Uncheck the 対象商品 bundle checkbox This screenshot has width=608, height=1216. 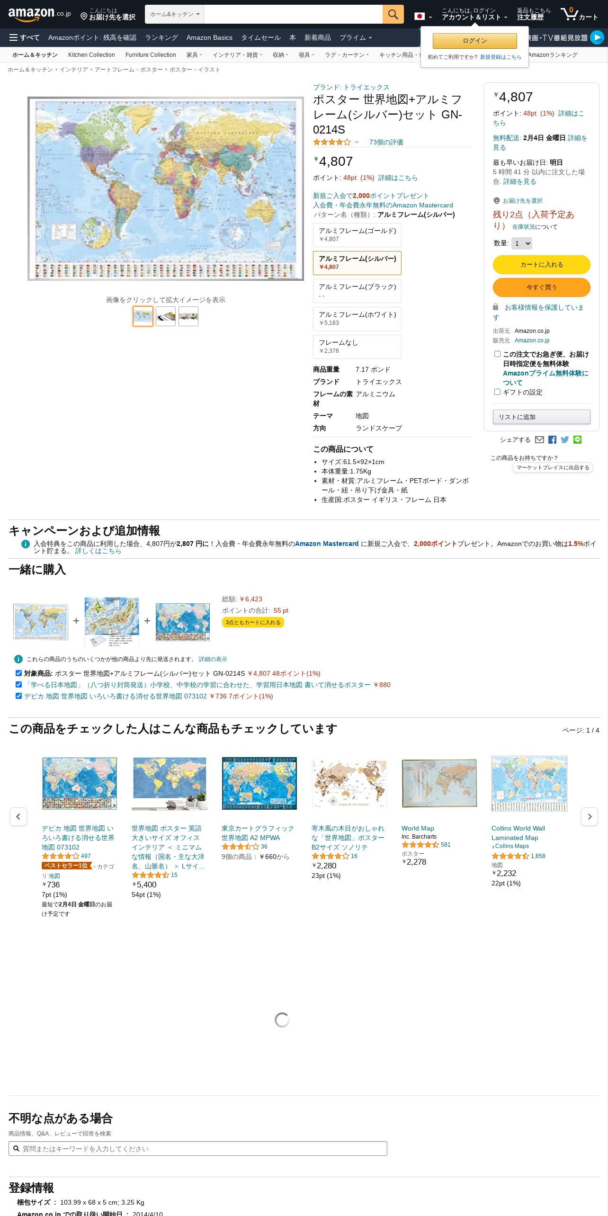pyautogui.click(x=18, y=673)
